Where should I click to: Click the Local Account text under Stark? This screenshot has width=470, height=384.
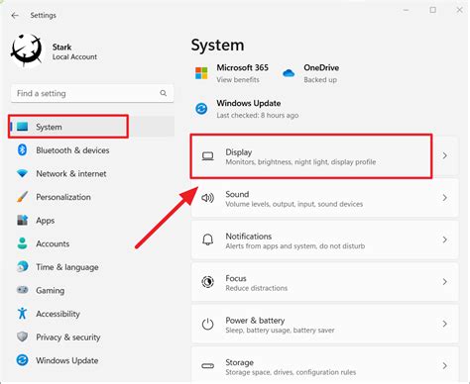74,56
